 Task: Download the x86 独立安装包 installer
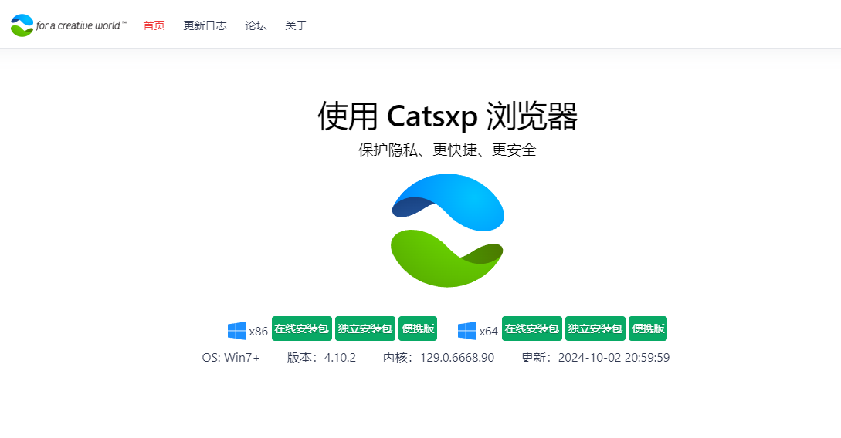pos(365,328)
